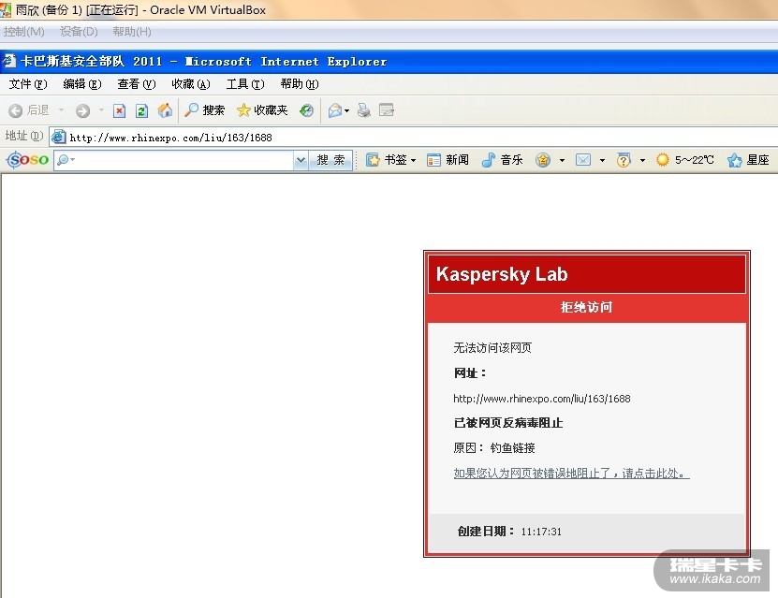The height and width of the screenshot is (598, 778).
Task: Open the 星座 horoscope button
Action: [x=748, y=160]
